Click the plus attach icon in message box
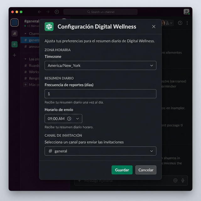Image resolution: width=201 pixels, height=201 pixels. click(x=79, y=181)
